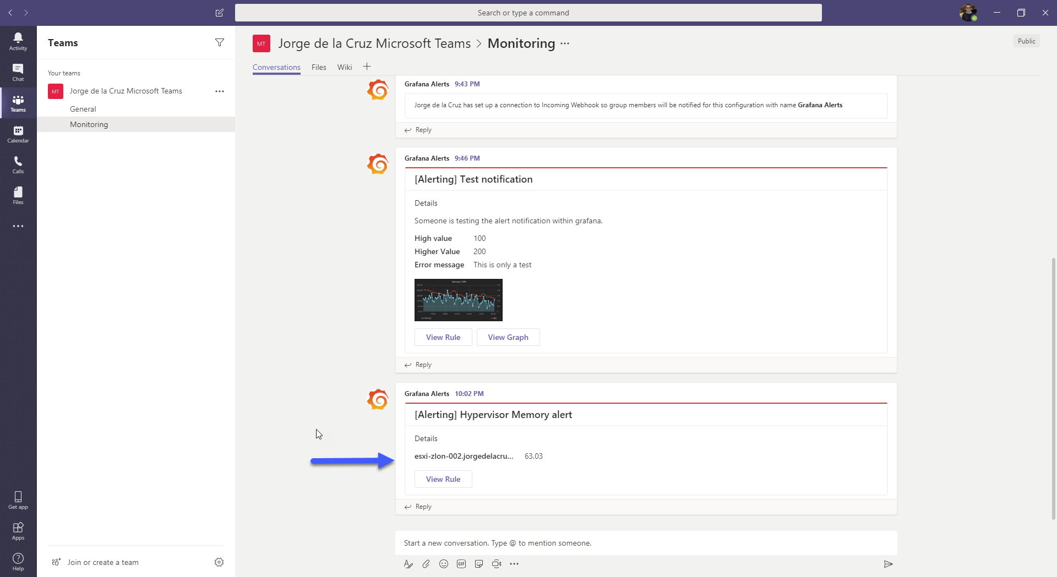Click View Graph button in Test notification
This screenshot has height=577, width=1057.
click(508, 337)
